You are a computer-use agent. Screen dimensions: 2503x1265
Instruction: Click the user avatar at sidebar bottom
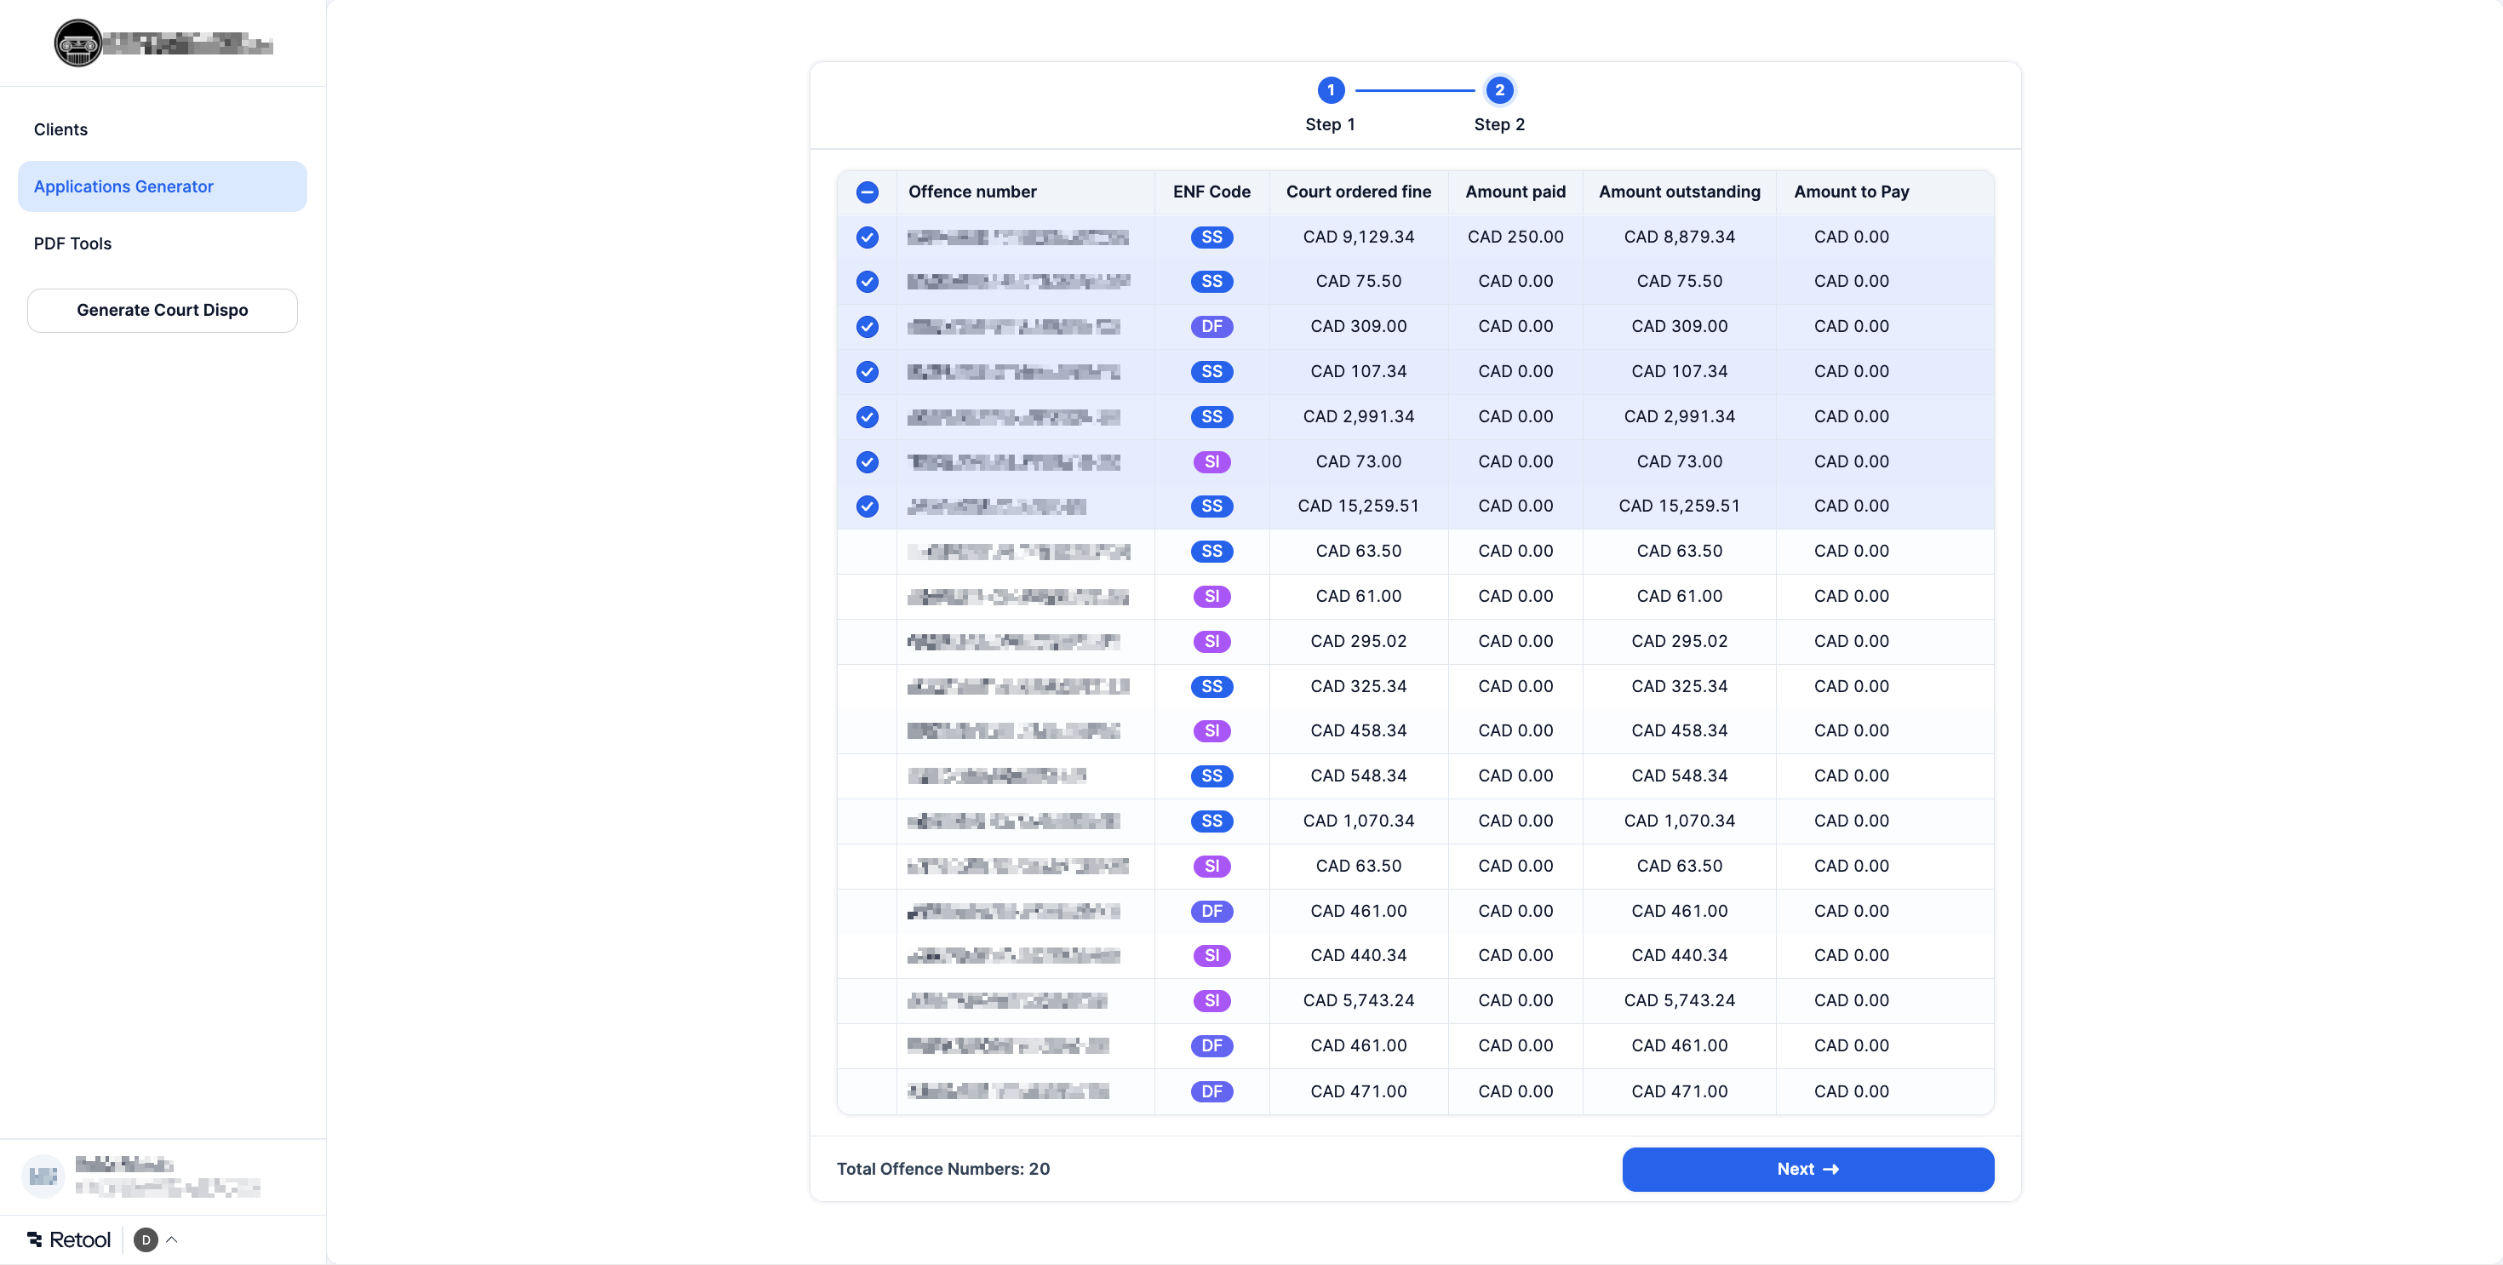pyautogui.click(x=43, y=1176)
